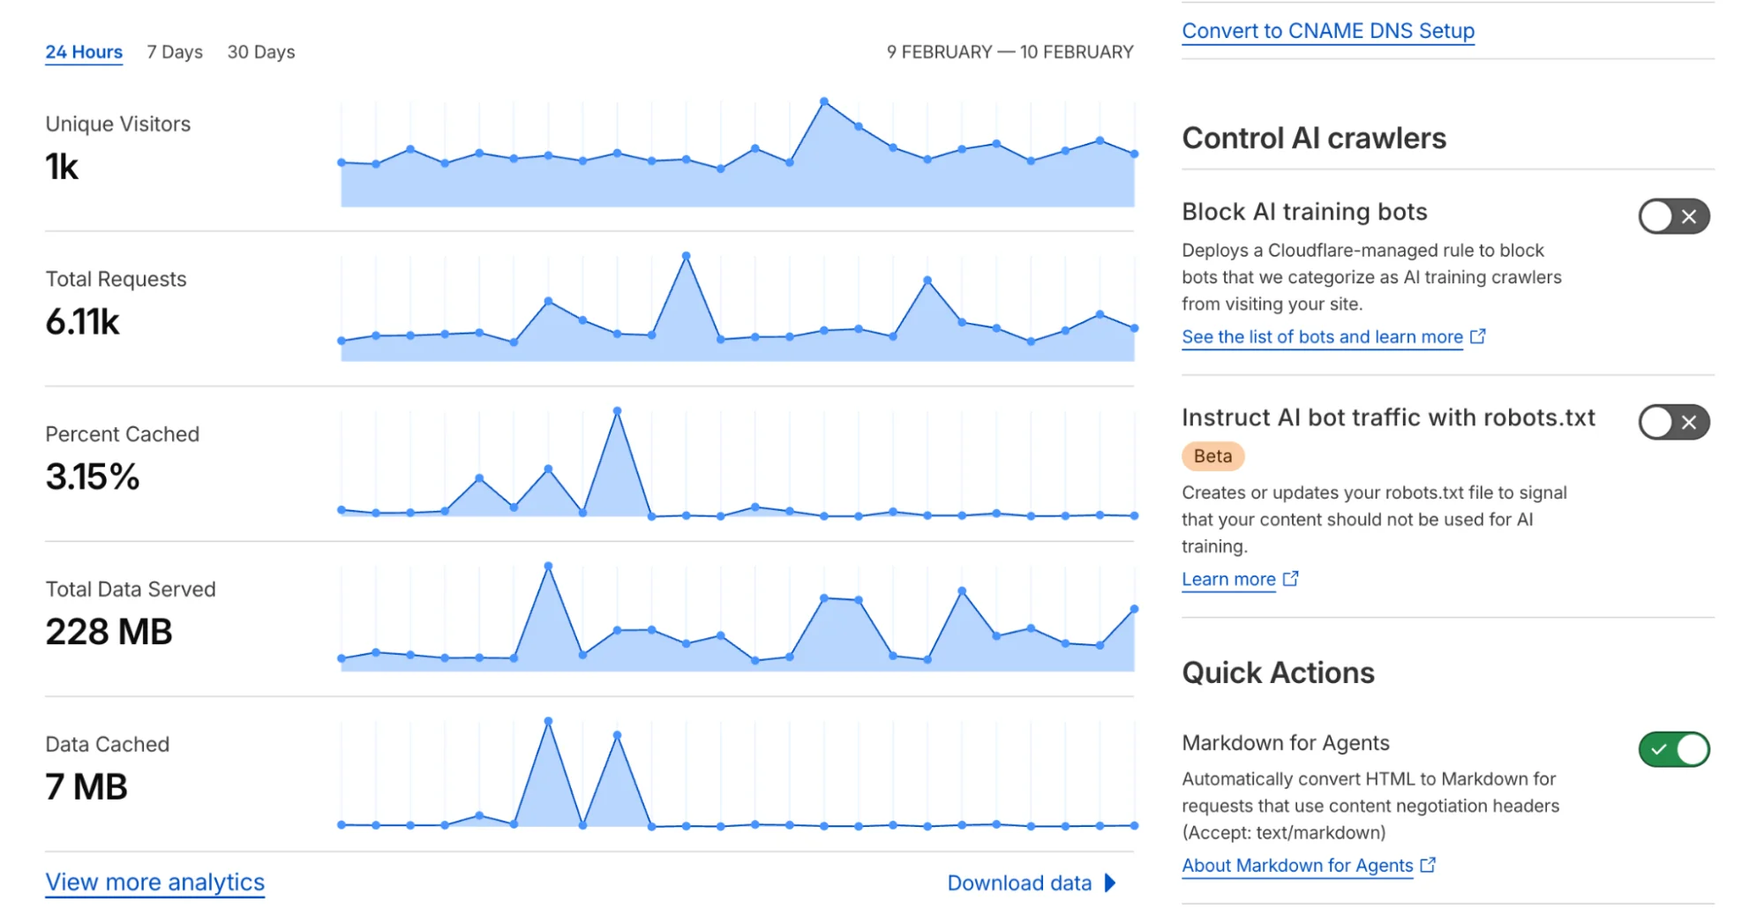Screen dimensions: 1764x924
Task: Show the 30 Days analytics range
Action: point(261,52)
